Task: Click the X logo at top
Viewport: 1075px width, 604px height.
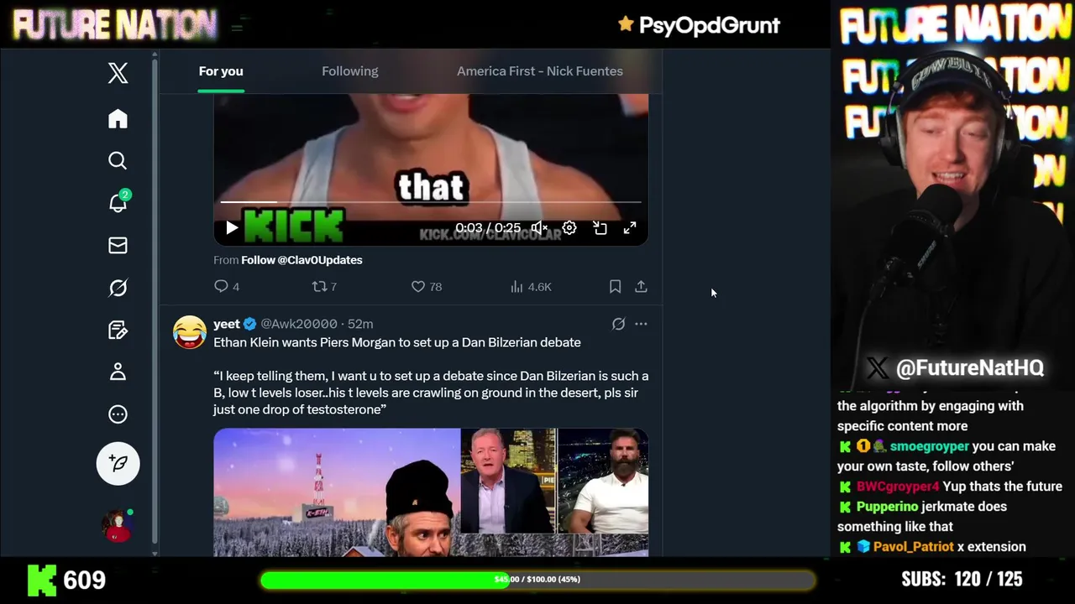Action: tap(118, 73)
